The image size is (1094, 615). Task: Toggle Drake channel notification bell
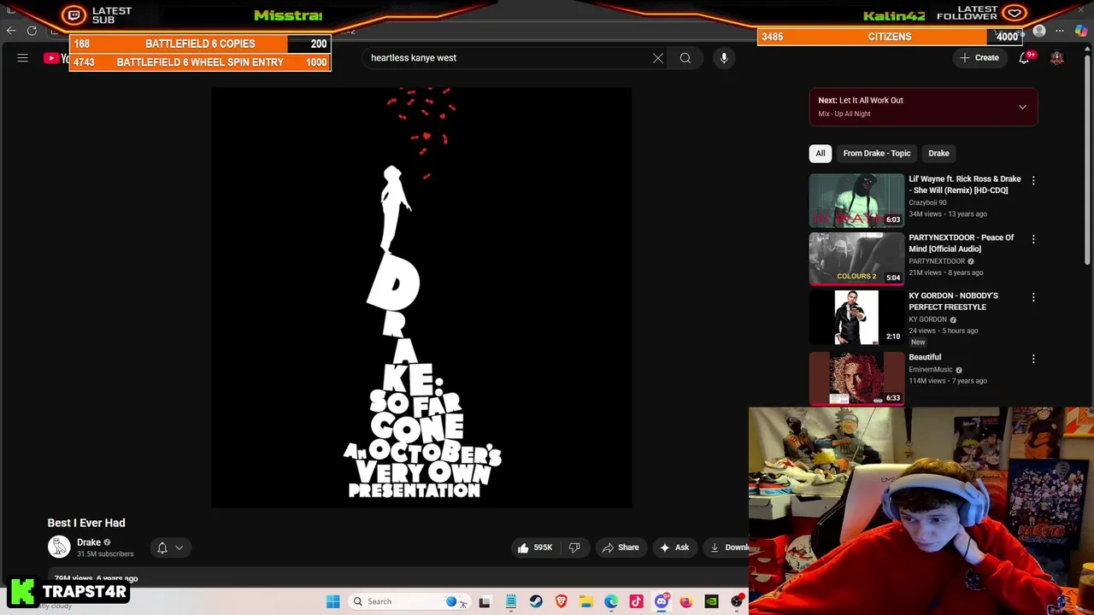pyautogui.click(x=162, y=548)
